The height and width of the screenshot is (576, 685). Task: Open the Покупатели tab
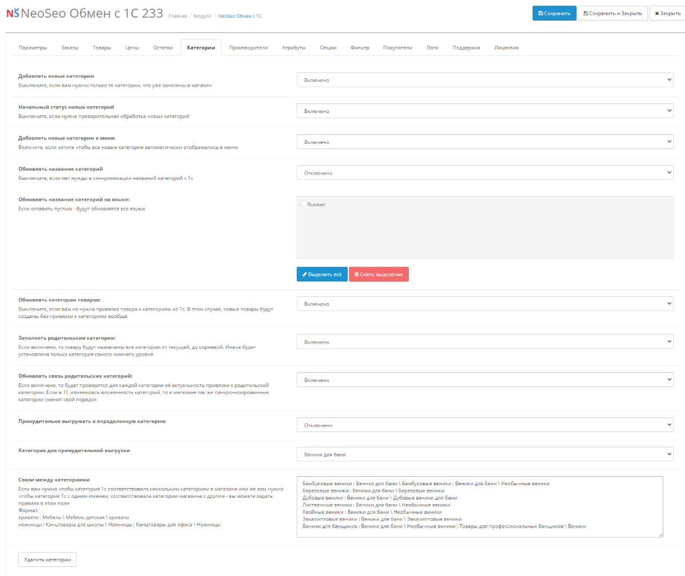[397, 48]
